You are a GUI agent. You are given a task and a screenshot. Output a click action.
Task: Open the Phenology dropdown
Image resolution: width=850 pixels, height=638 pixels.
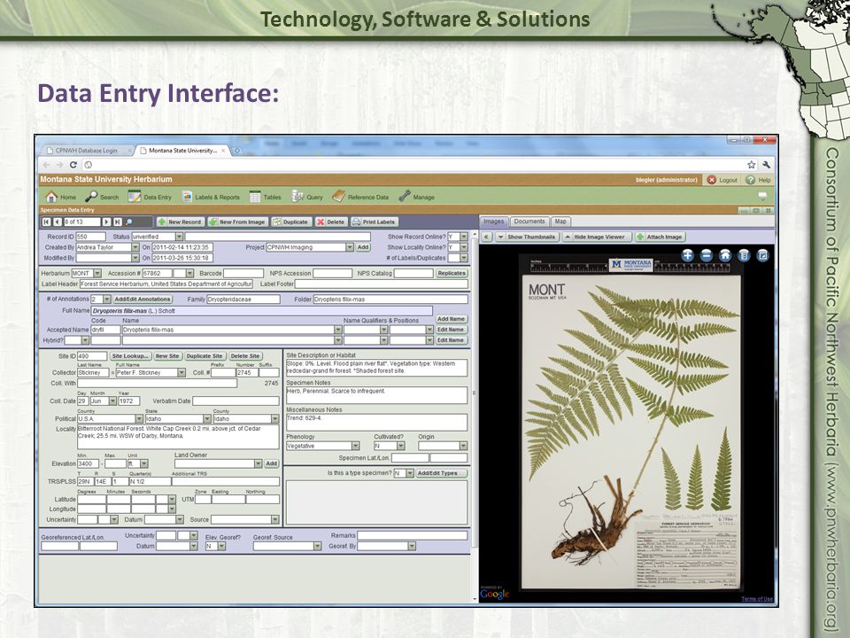[355, 446]
